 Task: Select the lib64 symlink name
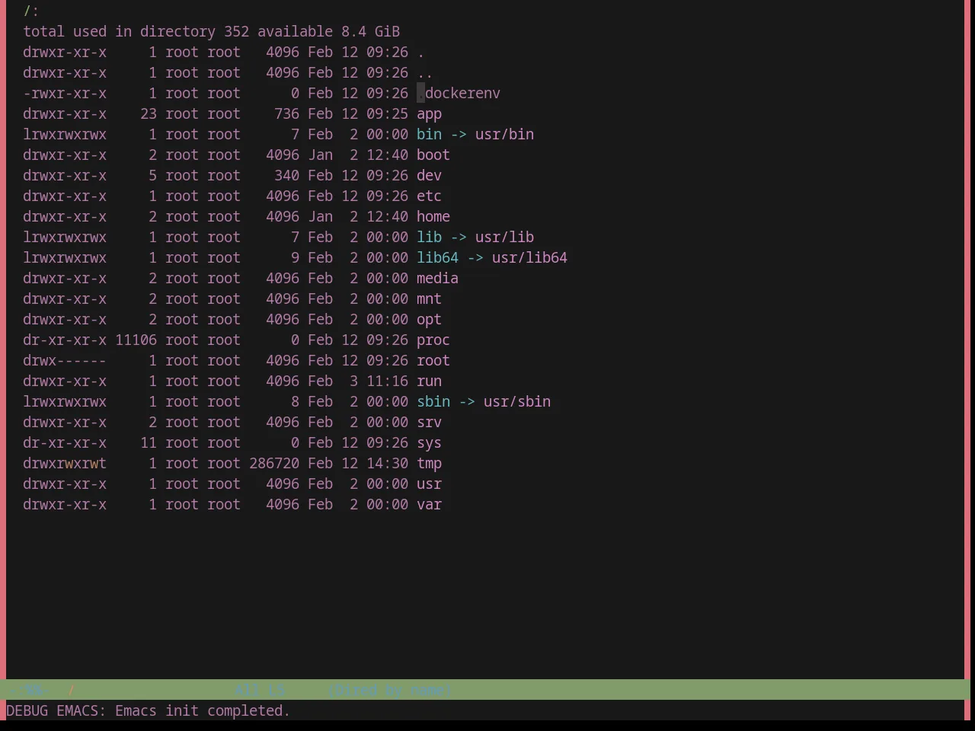coord(437,257)
